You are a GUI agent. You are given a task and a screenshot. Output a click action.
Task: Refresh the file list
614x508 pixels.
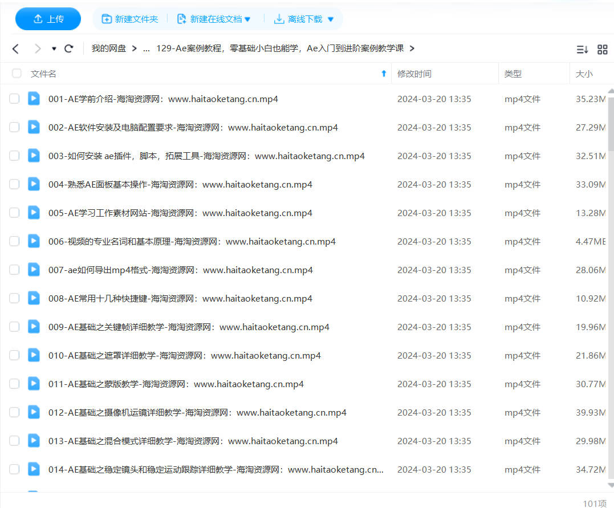[x=69, y=48]
